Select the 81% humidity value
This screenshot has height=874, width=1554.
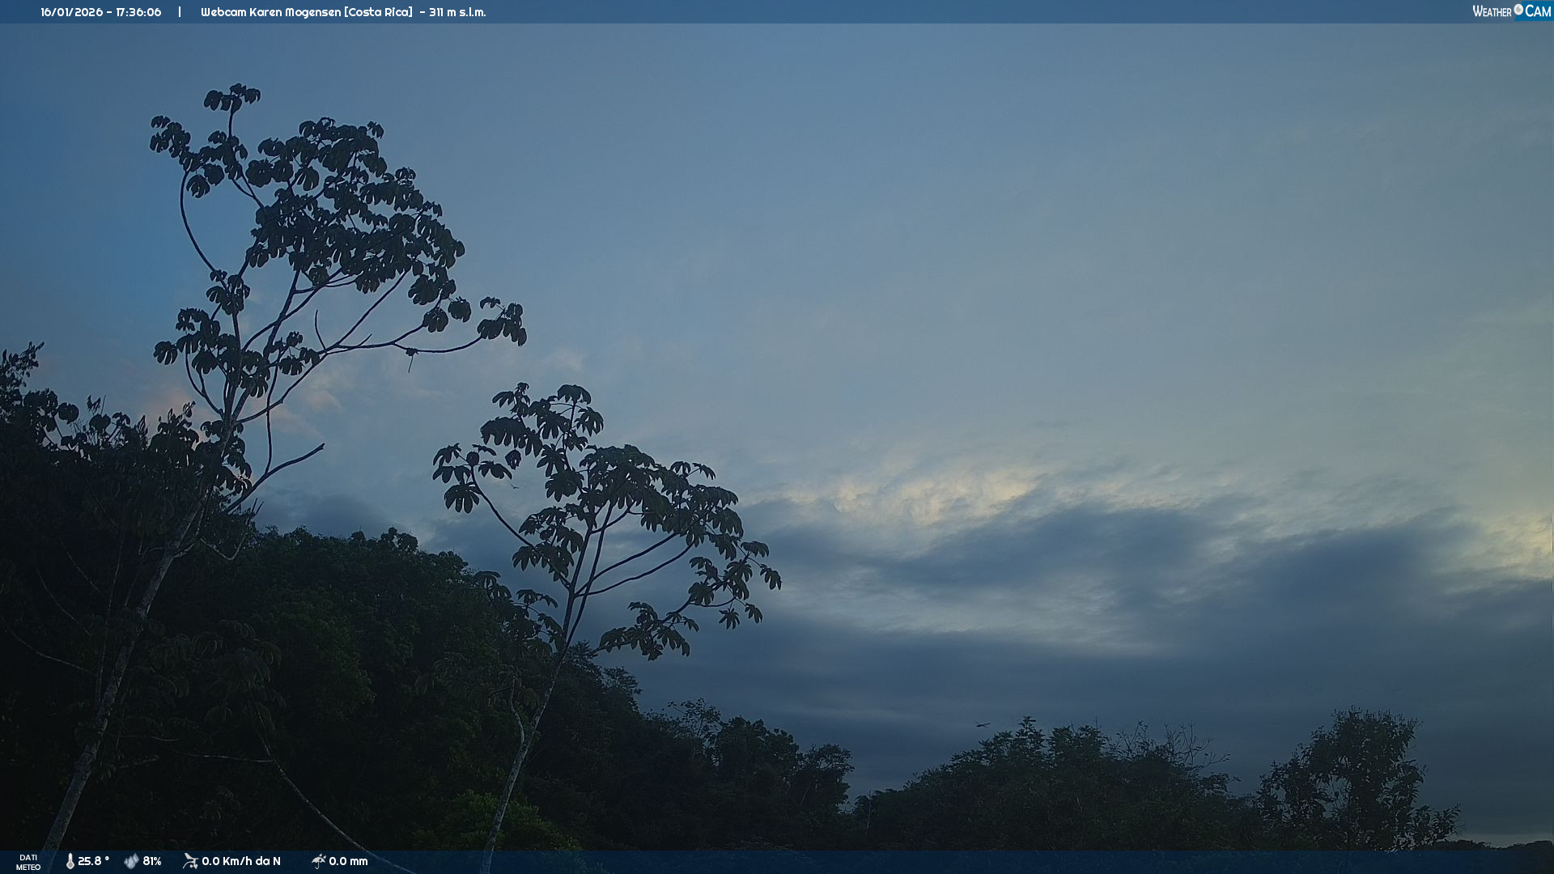point(152,861)
